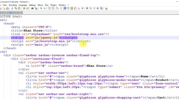Viewport: 179px width, 100px height.
Task: Toggle synchronize vertical scrolling icon
Action: coord(49,8)
